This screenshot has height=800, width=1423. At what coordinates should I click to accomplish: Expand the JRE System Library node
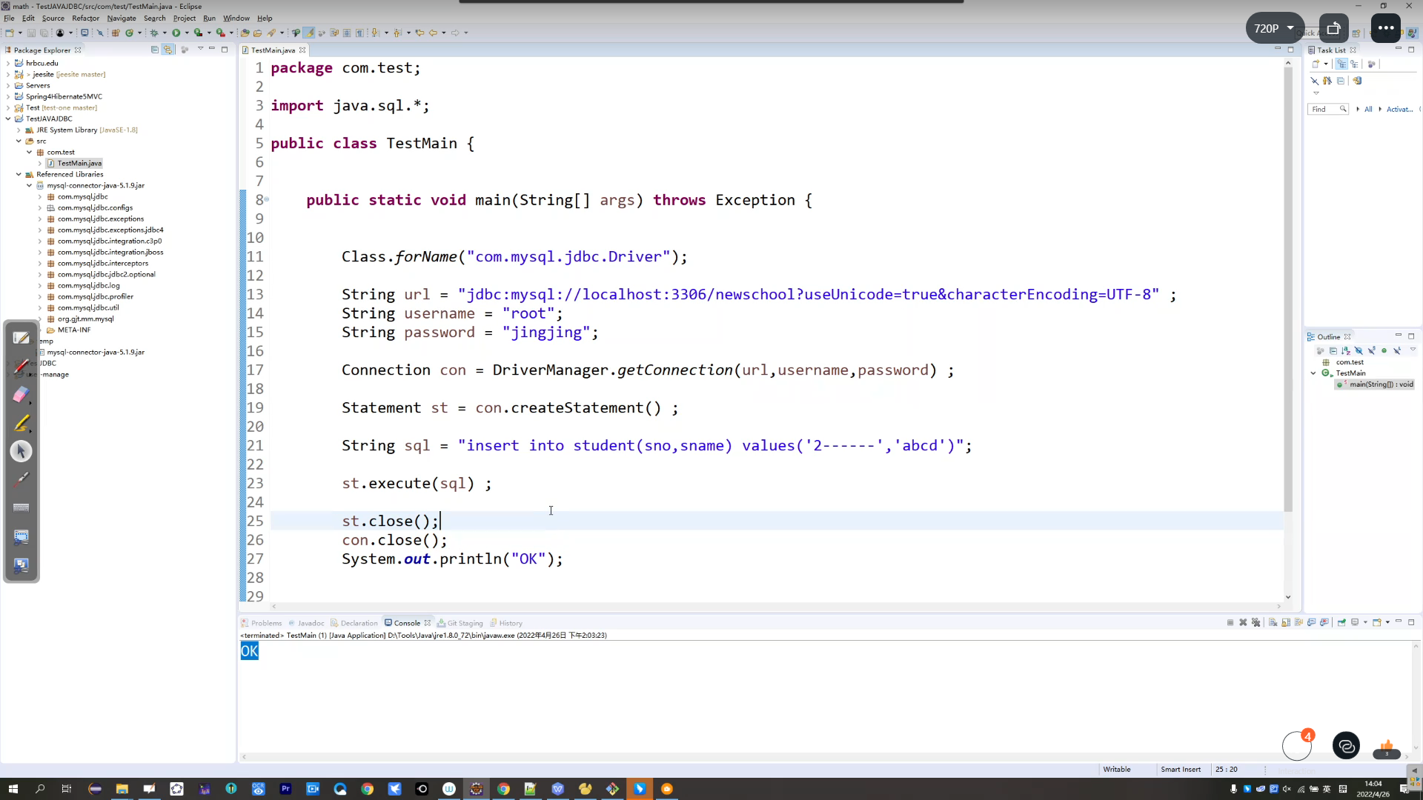19,130
